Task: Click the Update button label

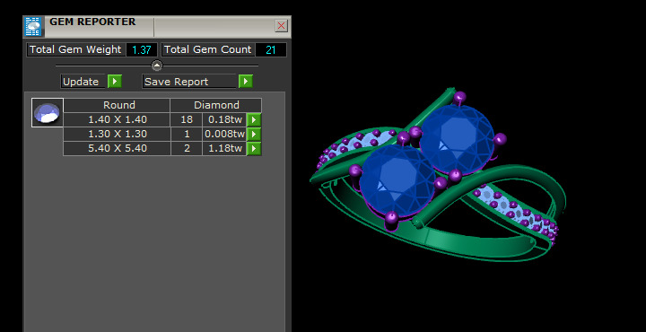Action: click(83, 82)
